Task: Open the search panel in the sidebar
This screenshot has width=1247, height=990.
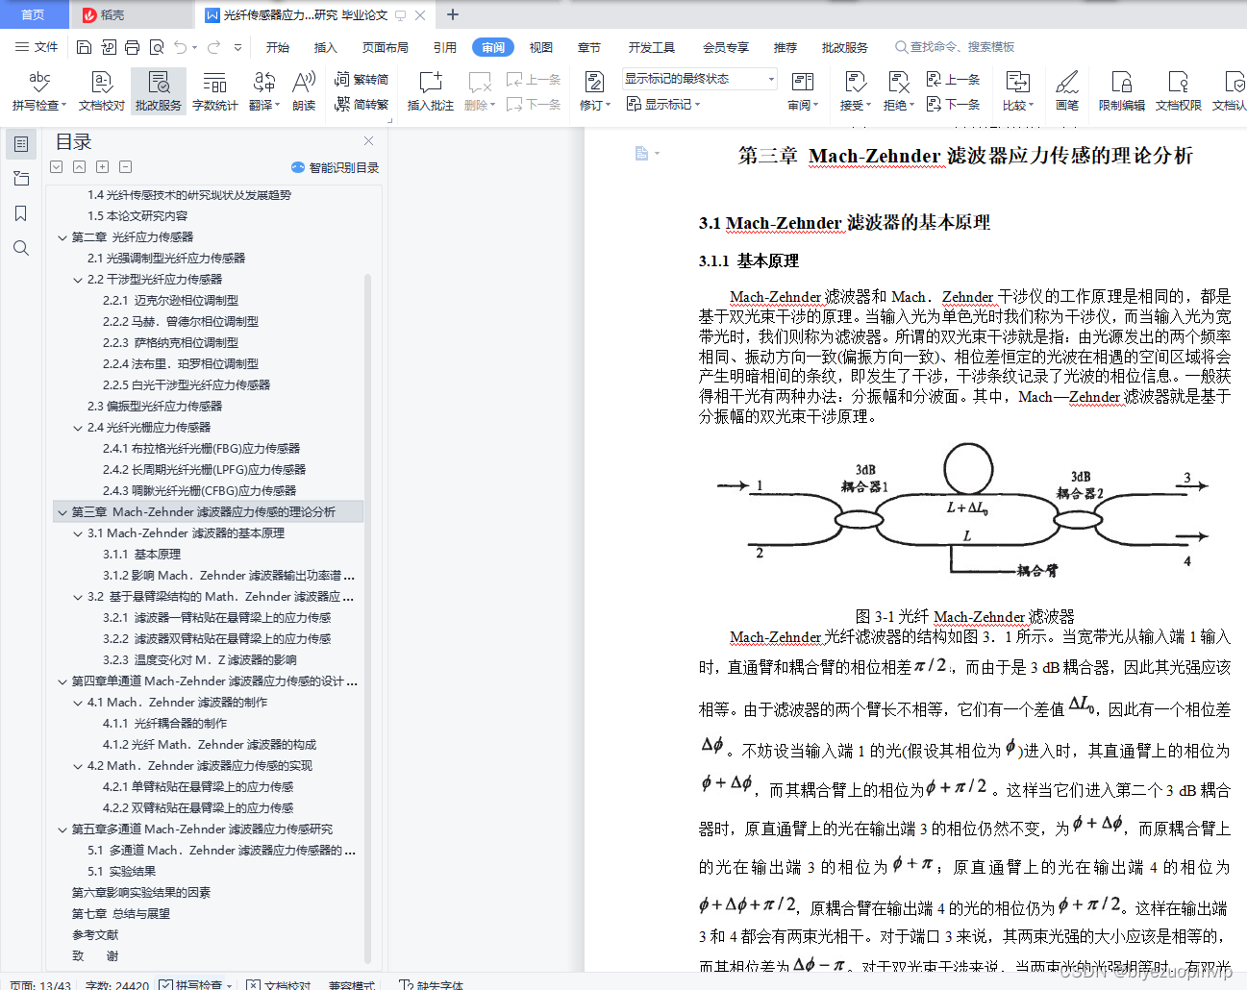Action: point(20,248)
